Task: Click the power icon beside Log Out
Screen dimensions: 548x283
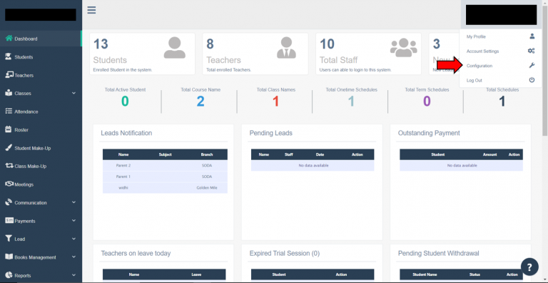Action: [532, 80]
